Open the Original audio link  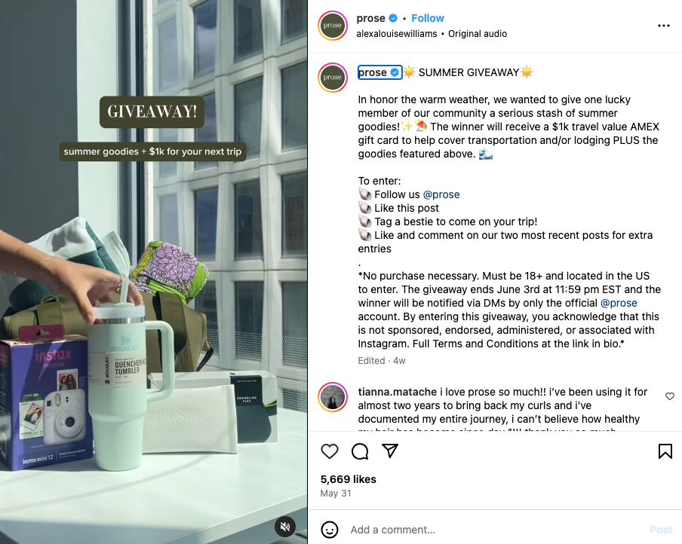point(478,34)
